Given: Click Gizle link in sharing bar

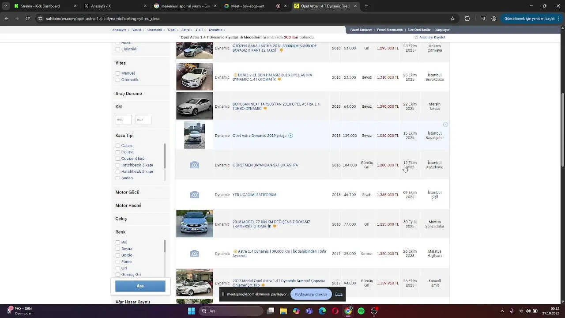Looking at the screenshot, I should click(x=339, y=294).
